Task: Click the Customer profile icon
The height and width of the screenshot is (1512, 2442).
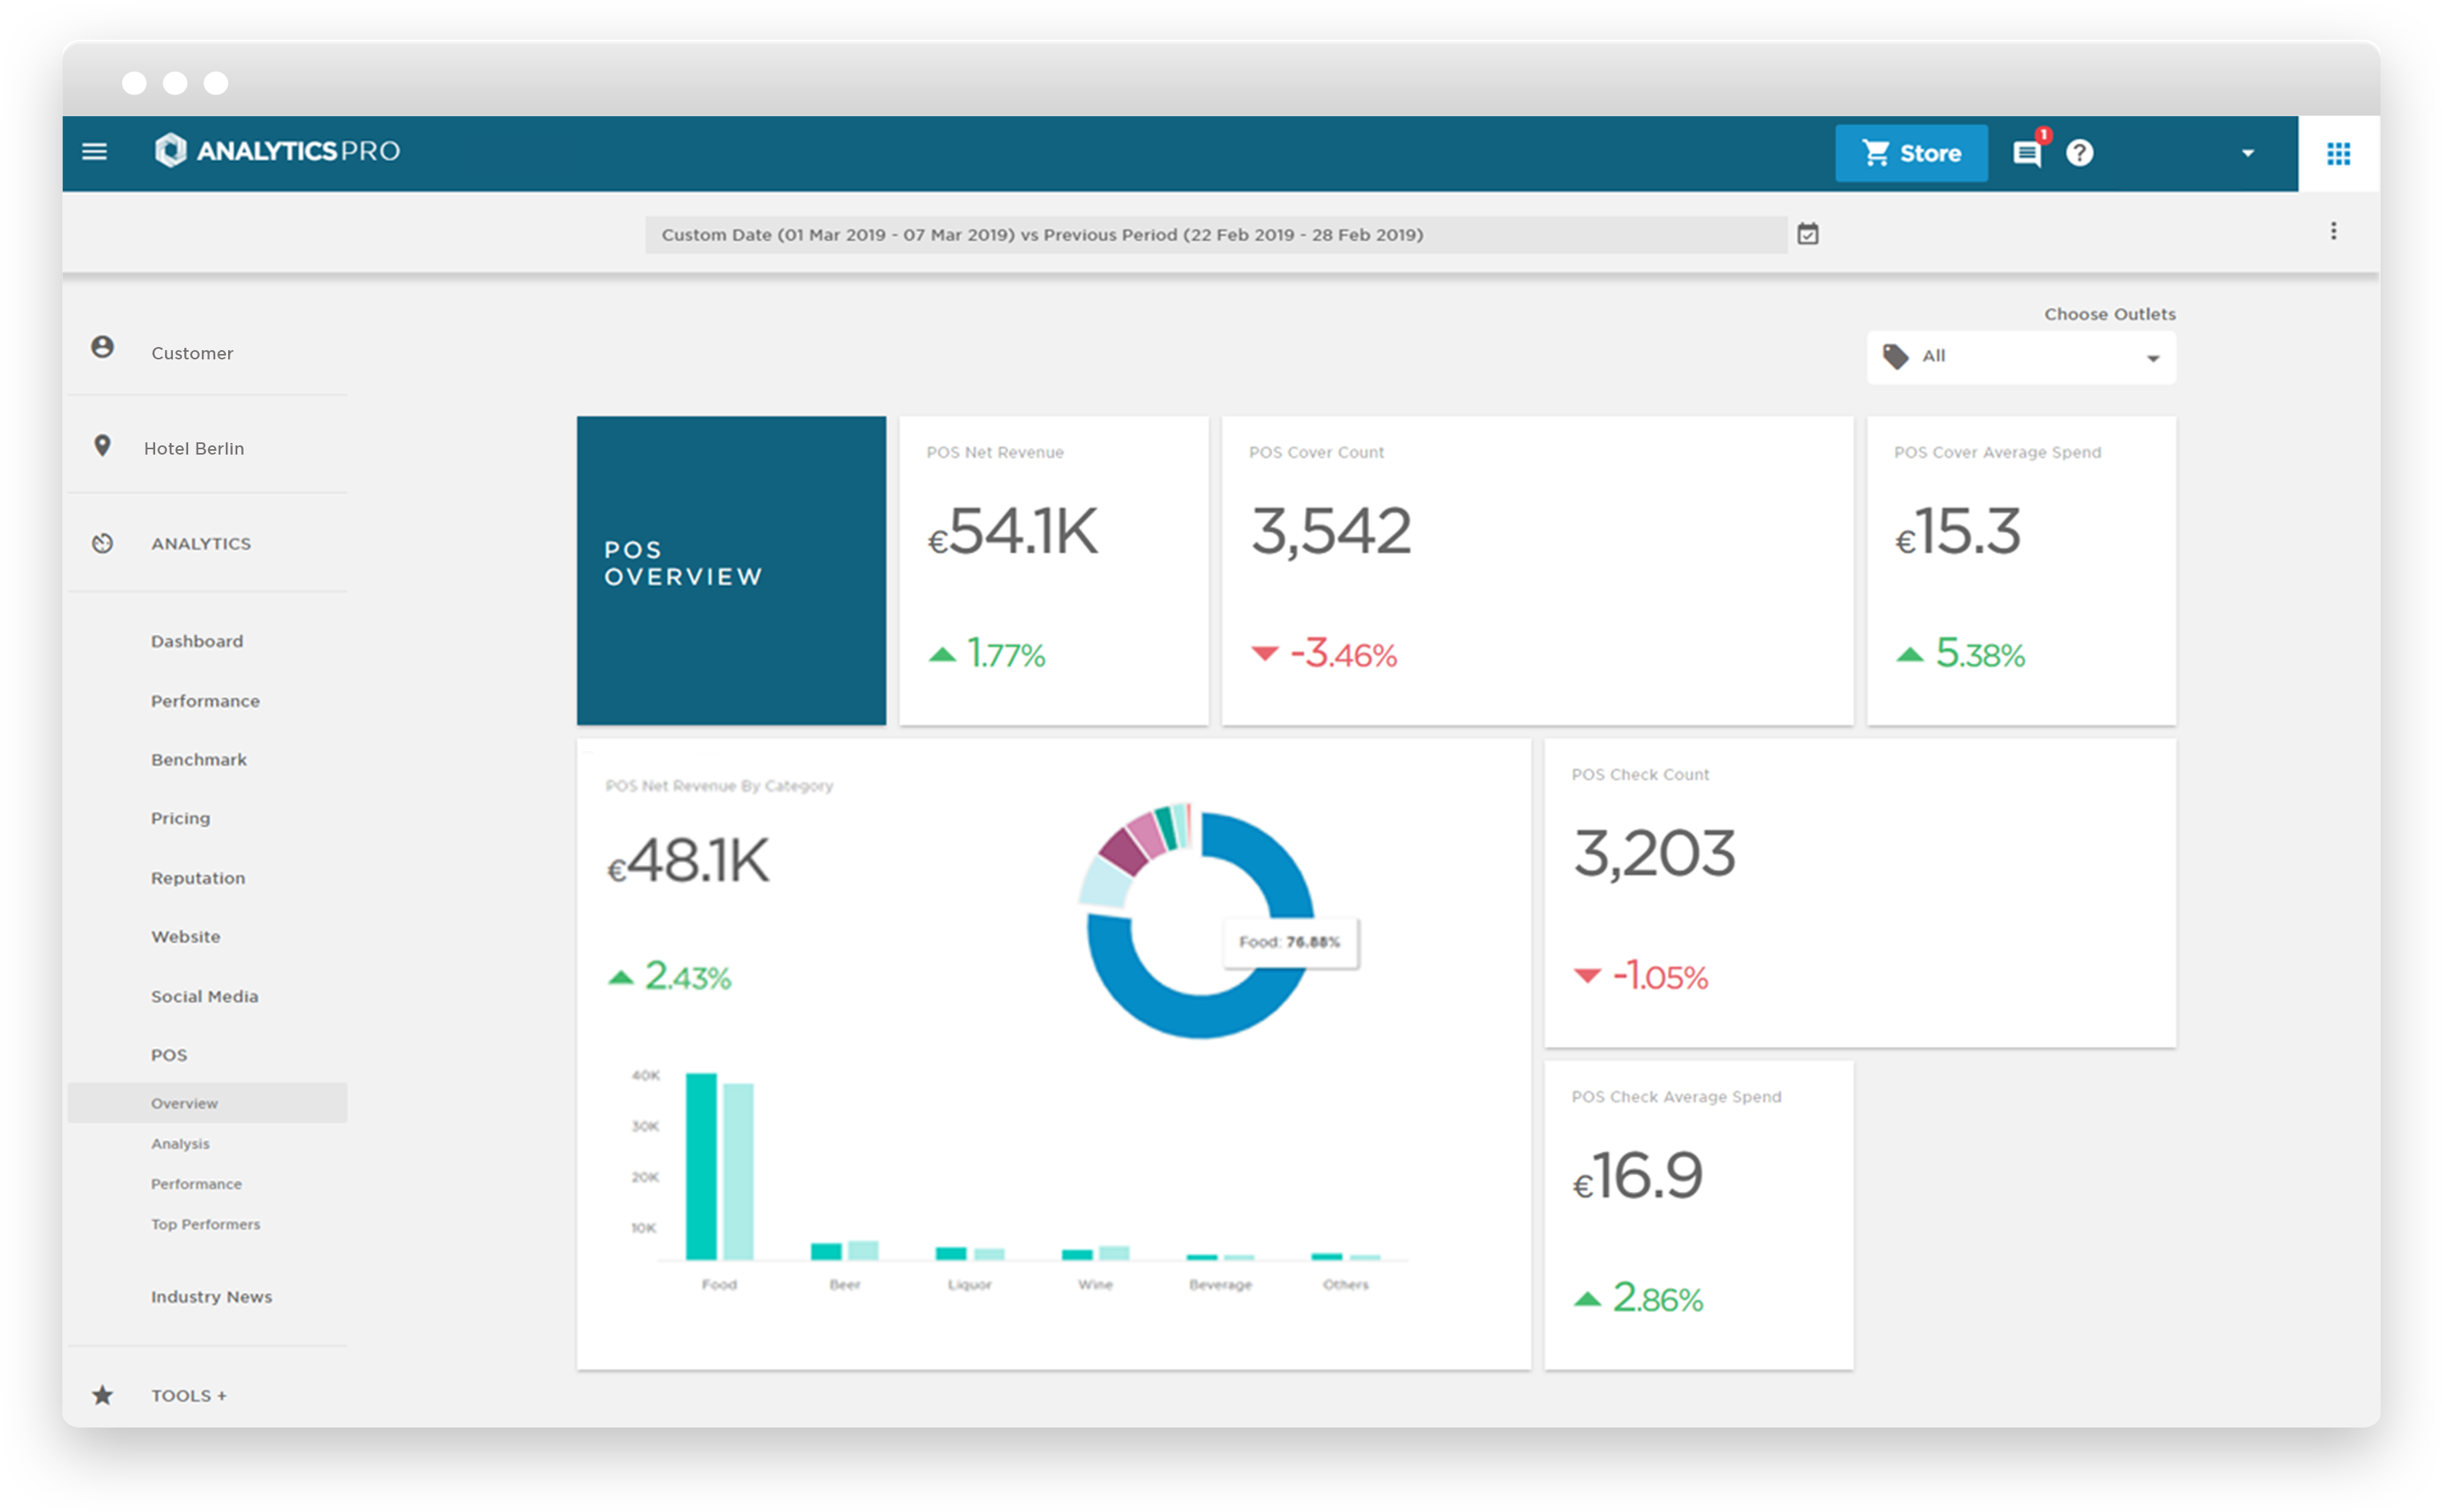Action: (102, 347)
